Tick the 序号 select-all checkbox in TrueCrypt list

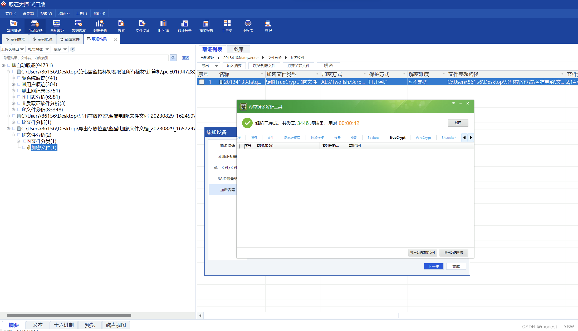(x=242, y=146)
